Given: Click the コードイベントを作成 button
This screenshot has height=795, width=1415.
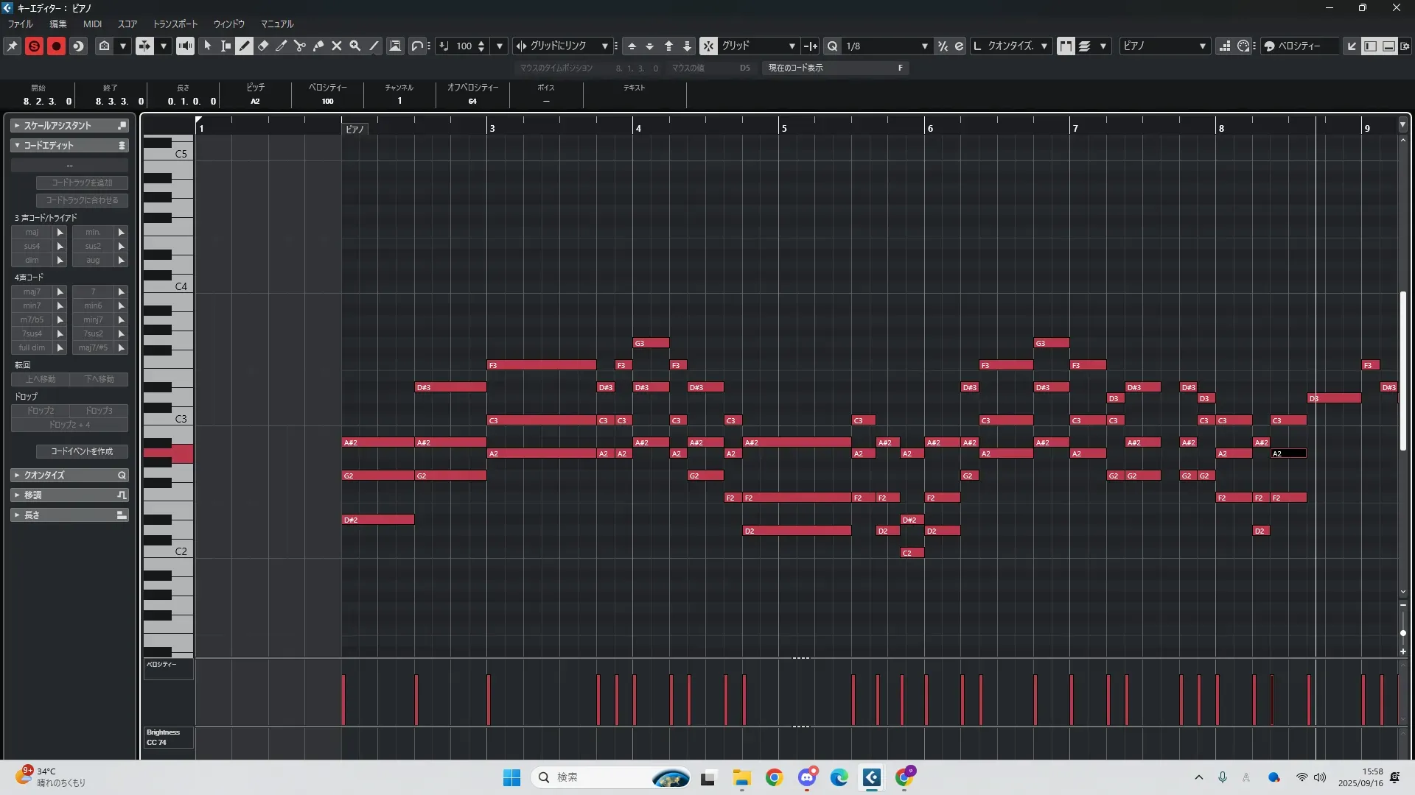Looking at the screenshot, I should click(x=82, y=451).
